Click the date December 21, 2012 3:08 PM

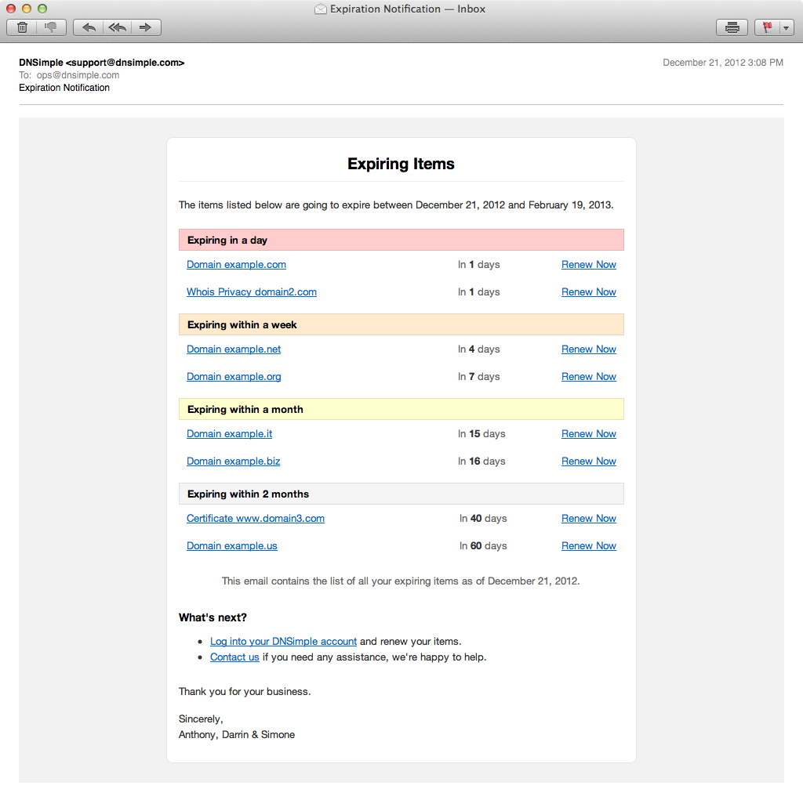pyautogui.click(x=722, y=63)
